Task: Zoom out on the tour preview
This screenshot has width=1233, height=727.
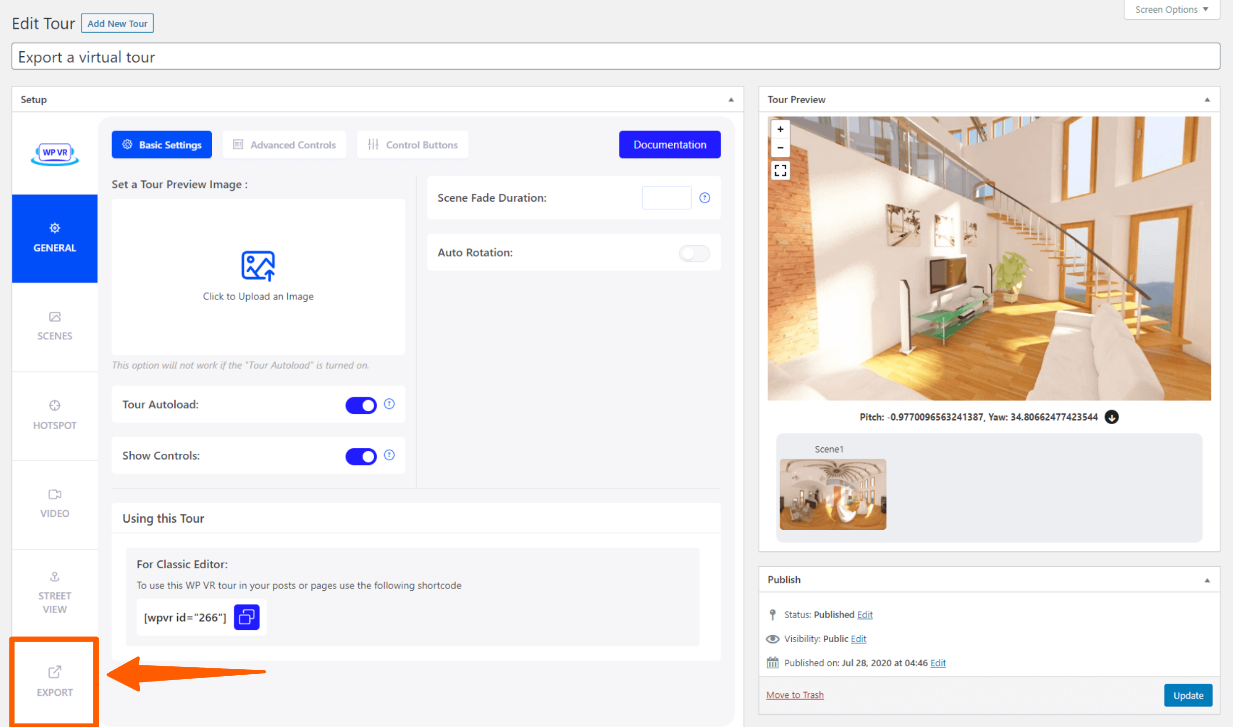Action: (780, 147)
